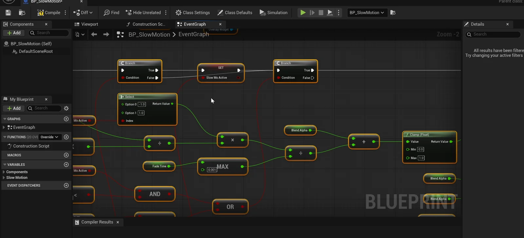Image resolution: width=524 pixels, height=238 pixels.
Task: Click icon right of debug object dropdown
Action: click(x=393, y=13)
